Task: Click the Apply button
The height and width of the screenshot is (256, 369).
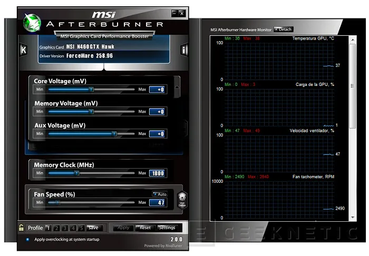Action: 123,228
